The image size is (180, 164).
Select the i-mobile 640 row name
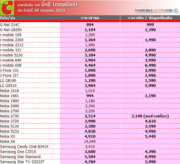10,60
